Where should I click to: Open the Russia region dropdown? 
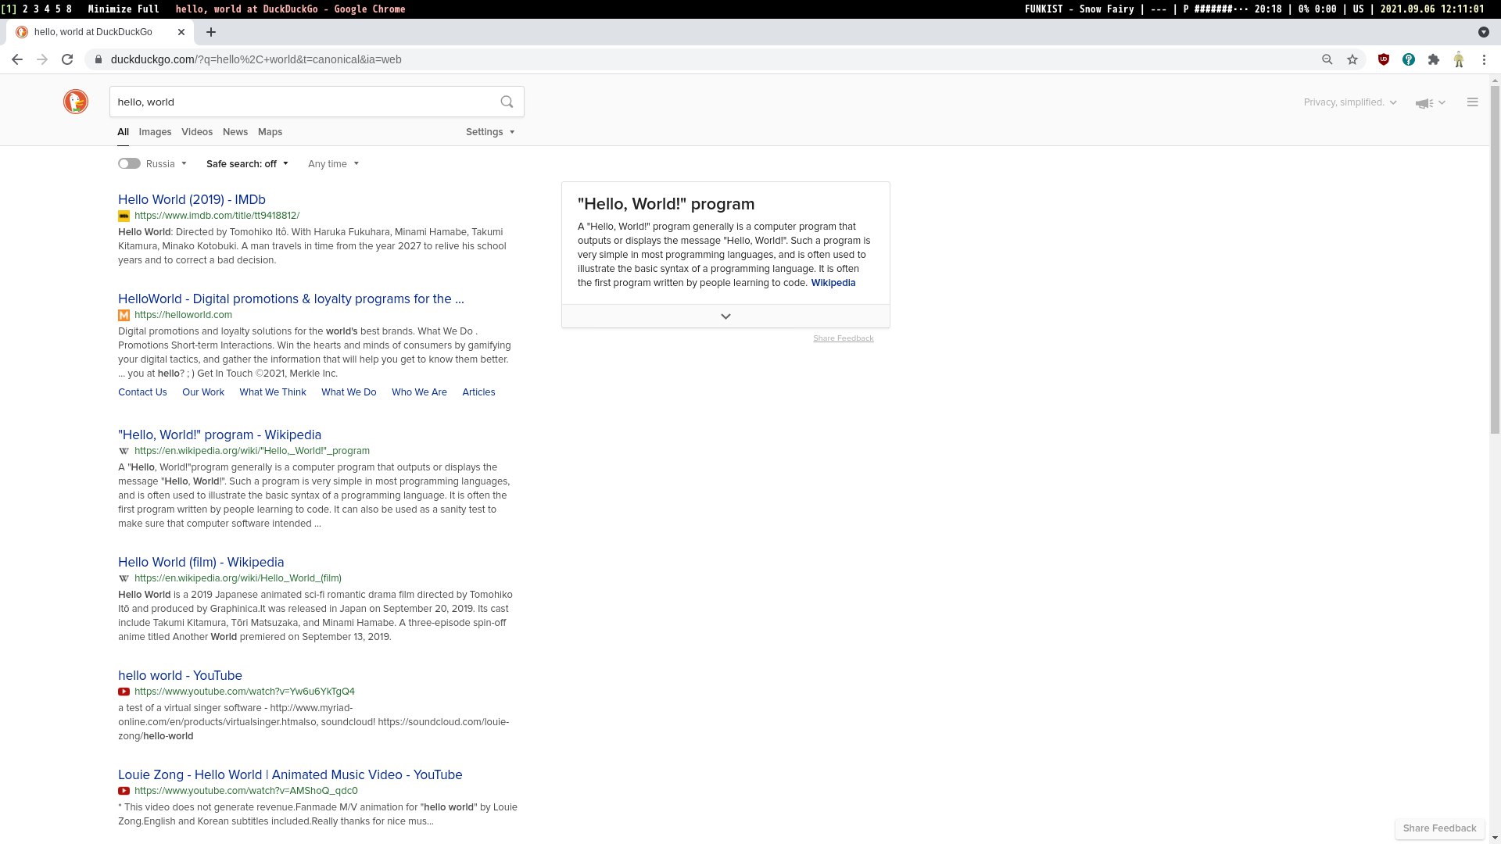tap(167, 164)
